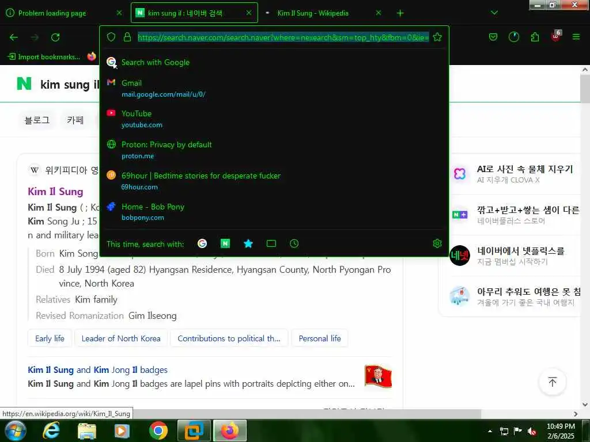Reload the current Naver page
Viewport: 590px width, 442px height.
55,37
